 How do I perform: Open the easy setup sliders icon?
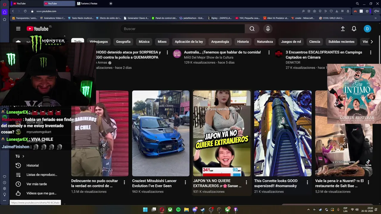pos(342,11)
